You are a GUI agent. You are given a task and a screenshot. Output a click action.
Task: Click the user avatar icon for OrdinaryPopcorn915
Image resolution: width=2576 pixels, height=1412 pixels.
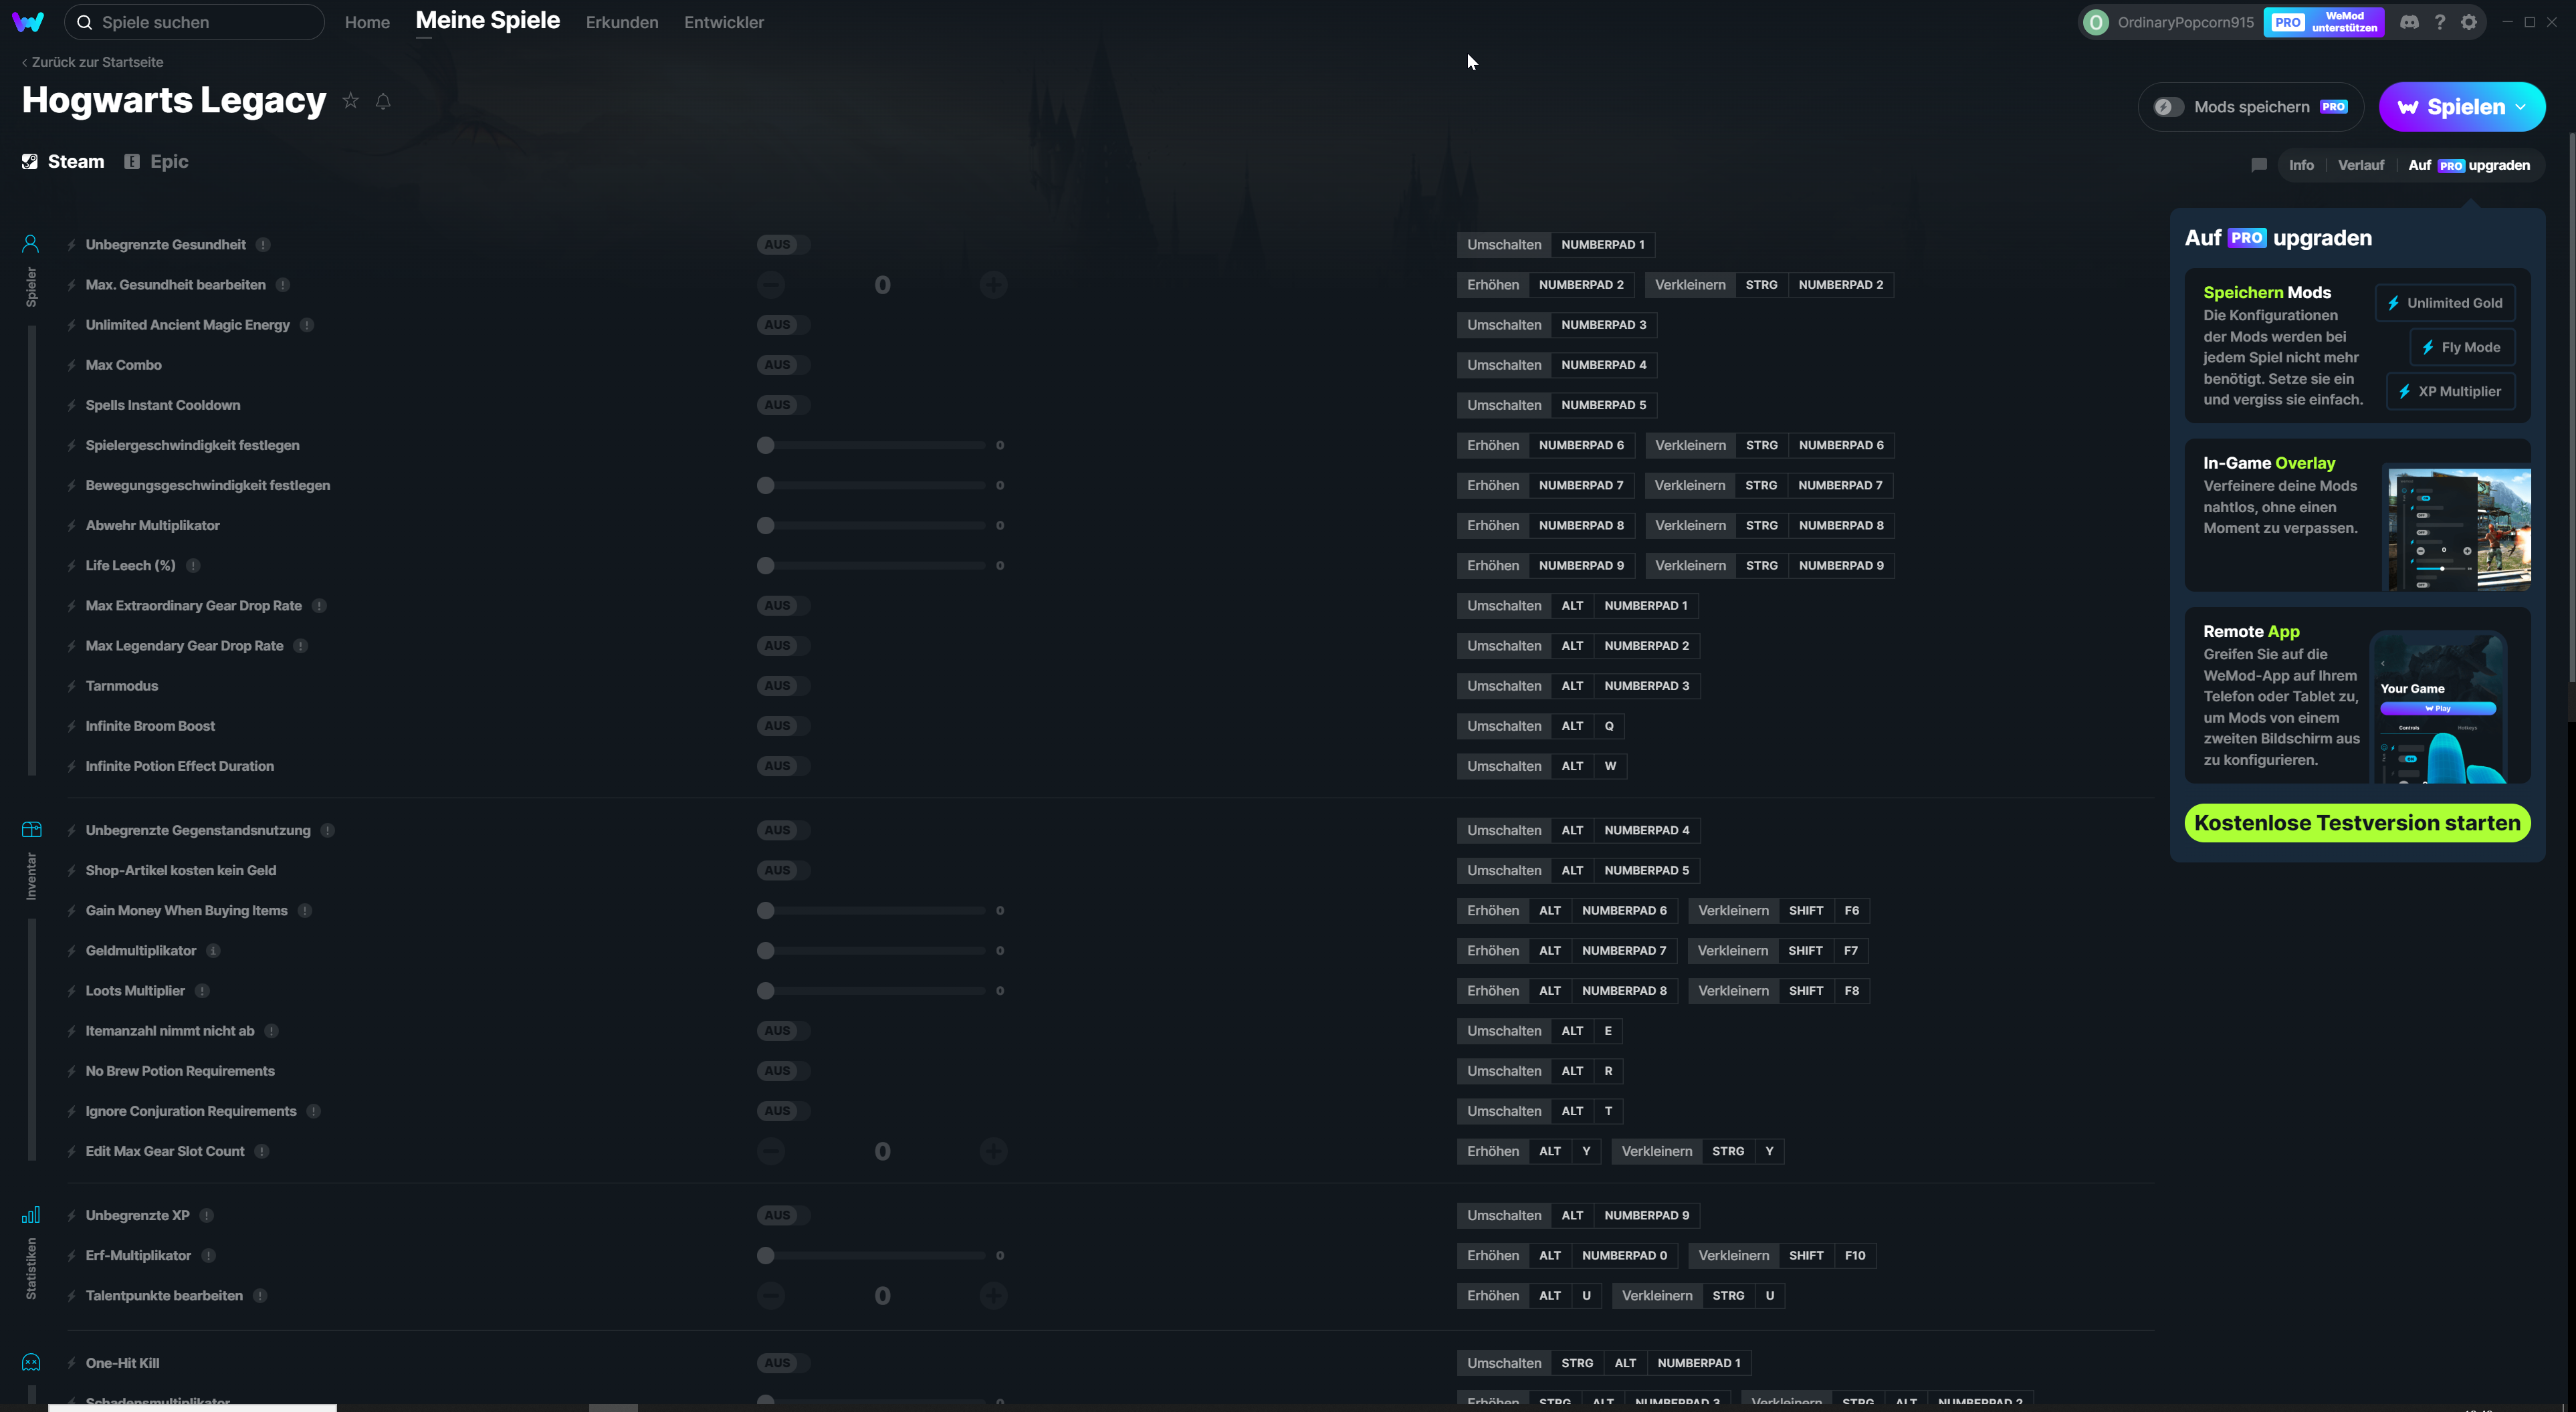[x=2096, y=22]
